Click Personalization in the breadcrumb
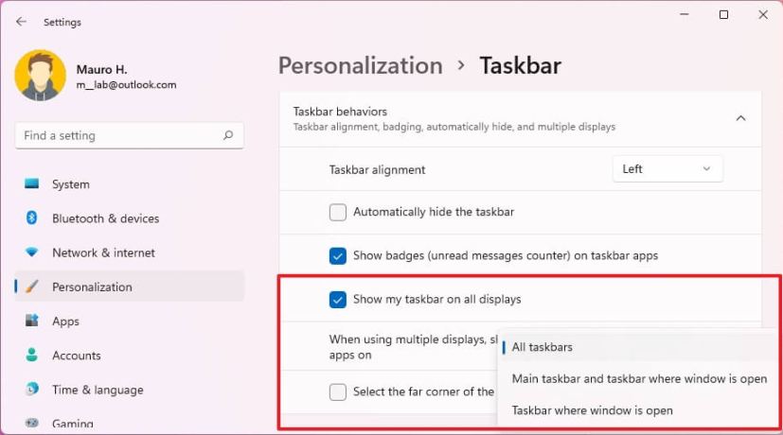783x435 pixels. 360,65
